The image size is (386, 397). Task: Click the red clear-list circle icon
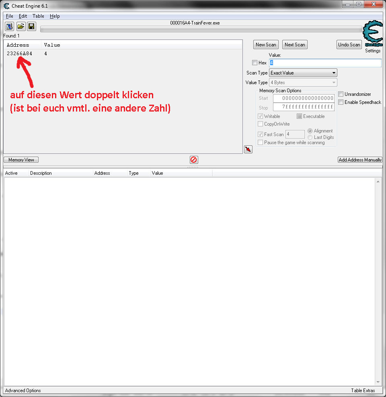pos(194,160)
